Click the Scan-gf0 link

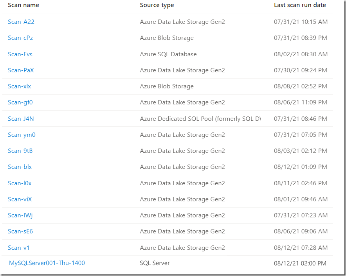(20, 102)
